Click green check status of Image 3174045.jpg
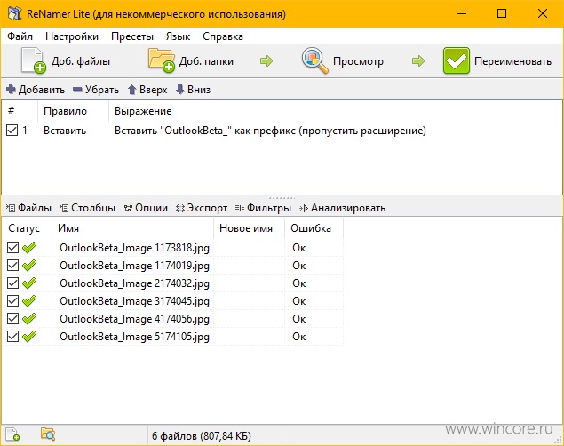564x446 pixels. tap(29, 300)
